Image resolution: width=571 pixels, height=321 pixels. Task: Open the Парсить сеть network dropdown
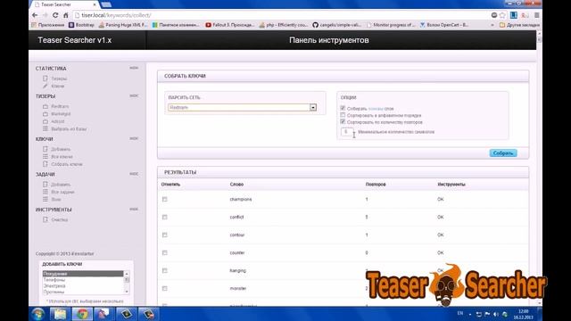[242, 107]
